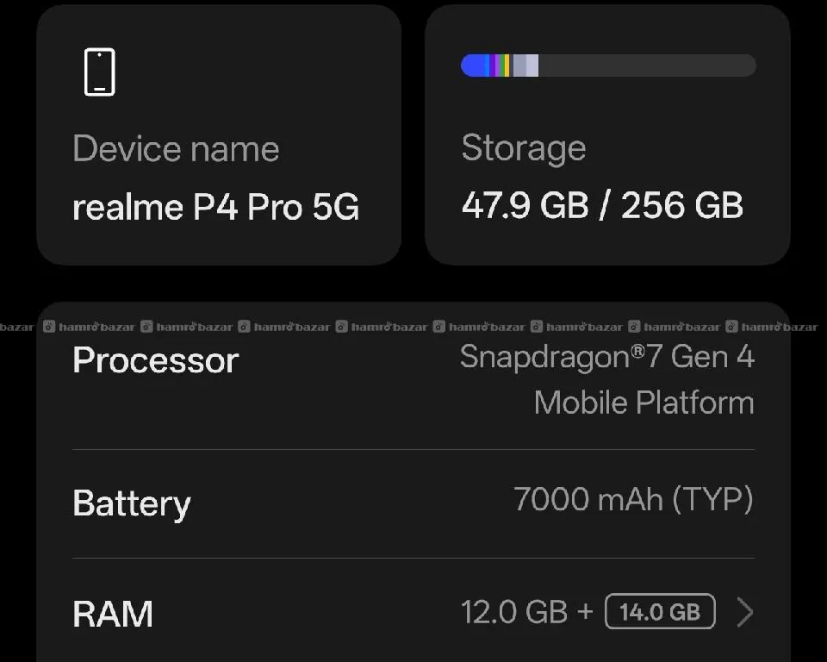This screenshot has height=662, width=827.
Task: Tap the 47.9 GB / 256 GB value
Action: click(x=601, y=206)
